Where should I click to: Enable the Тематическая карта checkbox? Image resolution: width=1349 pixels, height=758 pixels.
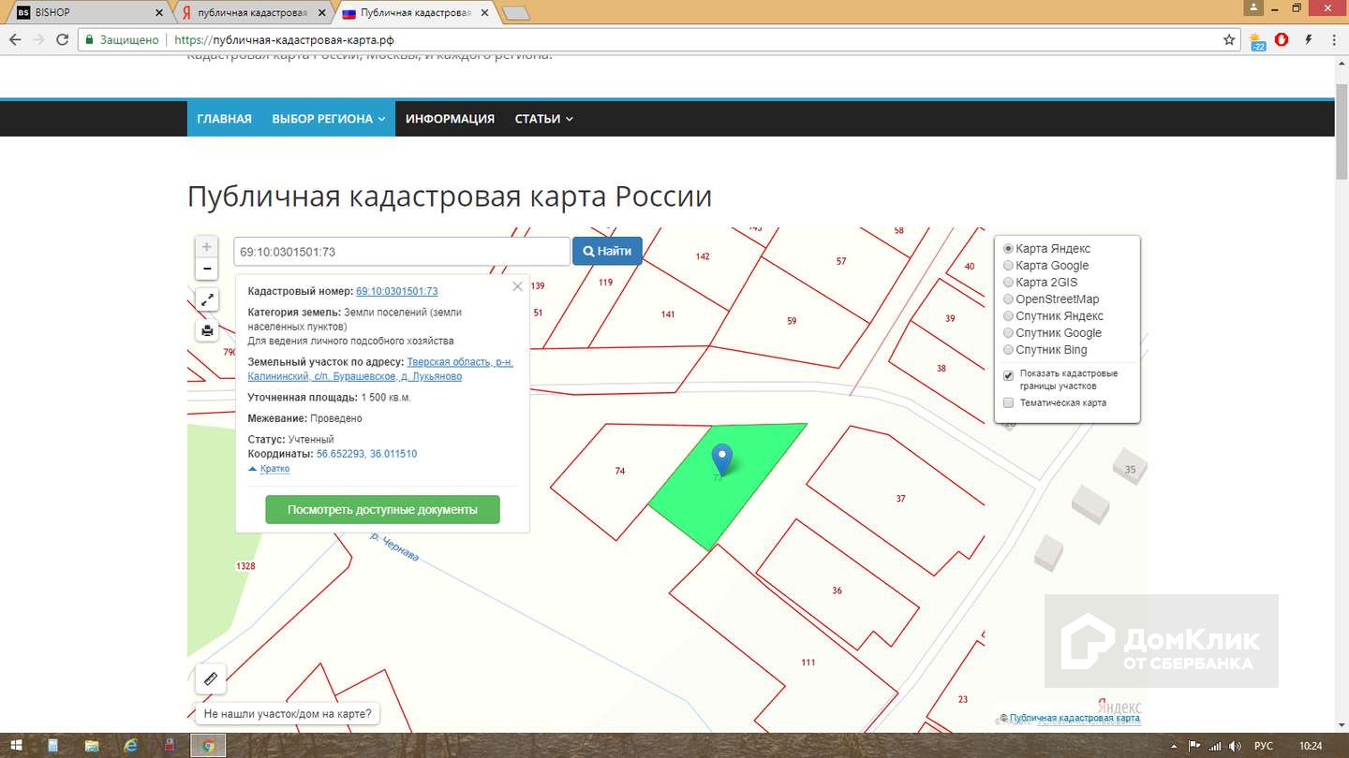click(1009, 403)
